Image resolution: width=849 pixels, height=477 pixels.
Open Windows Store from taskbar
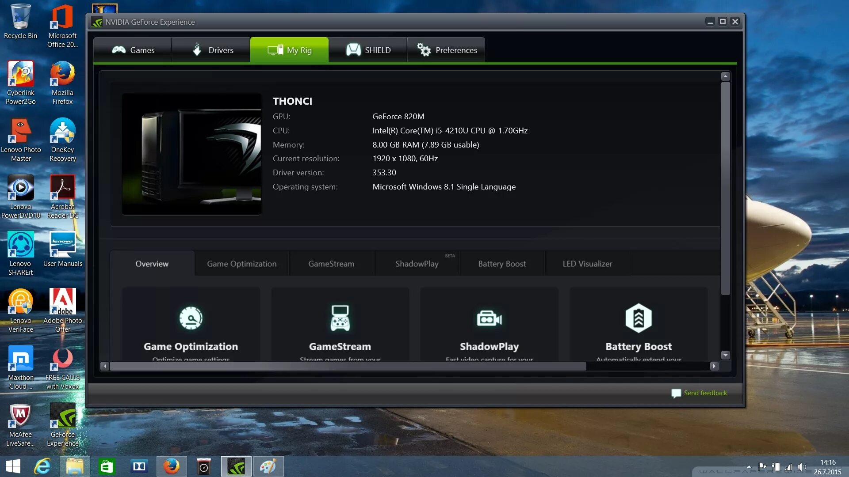click(x=107, y=466)
